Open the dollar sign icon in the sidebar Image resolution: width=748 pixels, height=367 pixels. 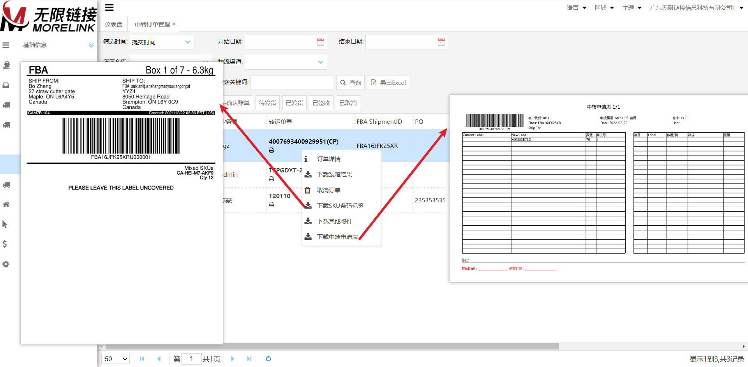(x=5, y=244)
